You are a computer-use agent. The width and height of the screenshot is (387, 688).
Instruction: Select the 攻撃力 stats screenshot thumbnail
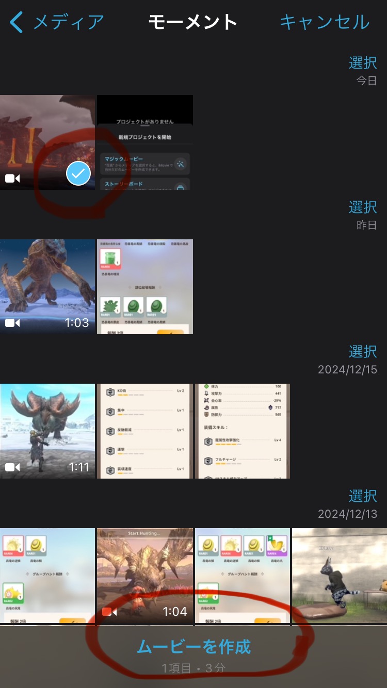click(243, 431)
